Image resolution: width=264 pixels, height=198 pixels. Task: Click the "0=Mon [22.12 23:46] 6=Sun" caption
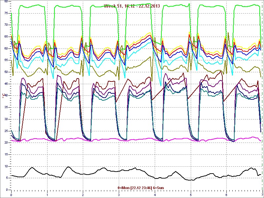coord(141,187)
